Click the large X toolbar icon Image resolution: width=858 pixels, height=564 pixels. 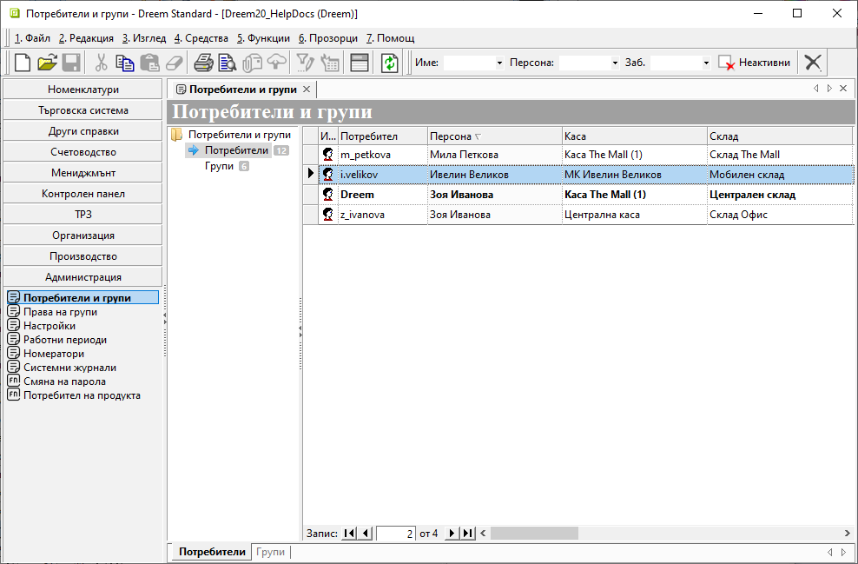(813, 63)
